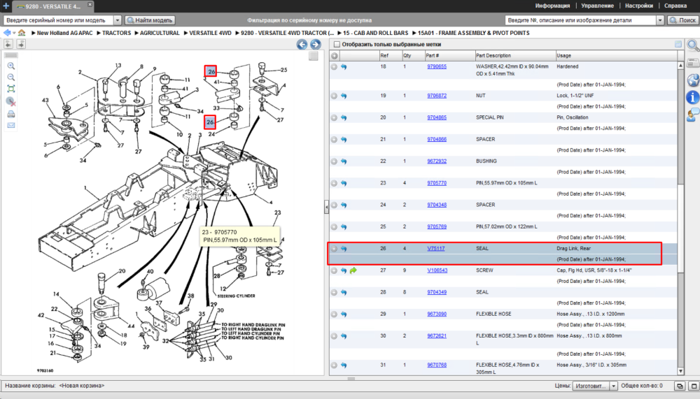Click the right panel expand arrow icon

tap(21, 44)
